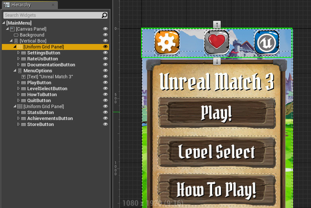
Task: Expand the SettingsButton tree node
Action: (x=18, y=53)
